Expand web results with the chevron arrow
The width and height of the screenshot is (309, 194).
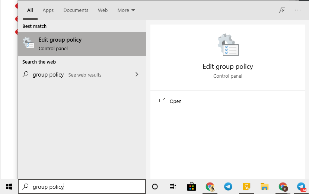[137, 75]
